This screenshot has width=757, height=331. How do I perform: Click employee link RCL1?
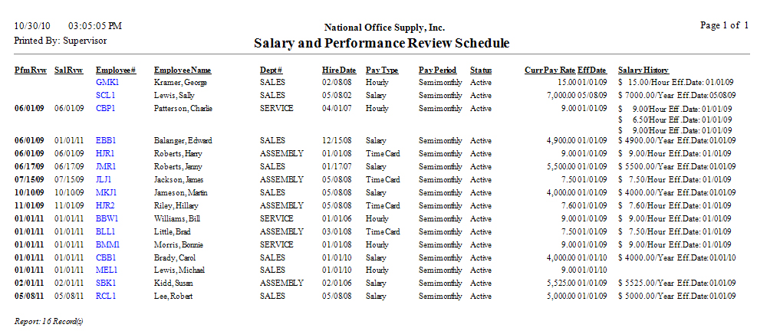point(106,296)
